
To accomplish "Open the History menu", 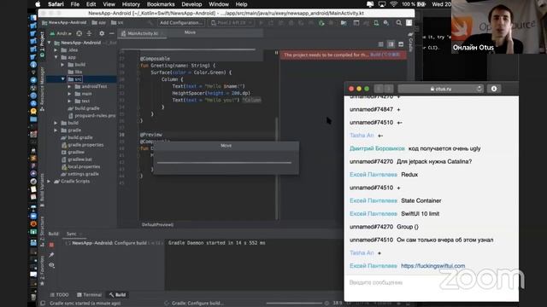I will tap(131, 4).
